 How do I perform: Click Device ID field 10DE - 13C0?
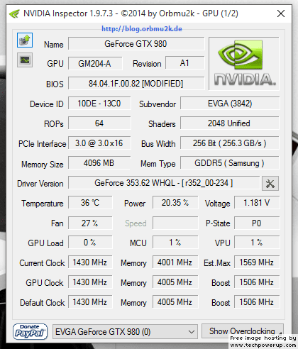99,104
